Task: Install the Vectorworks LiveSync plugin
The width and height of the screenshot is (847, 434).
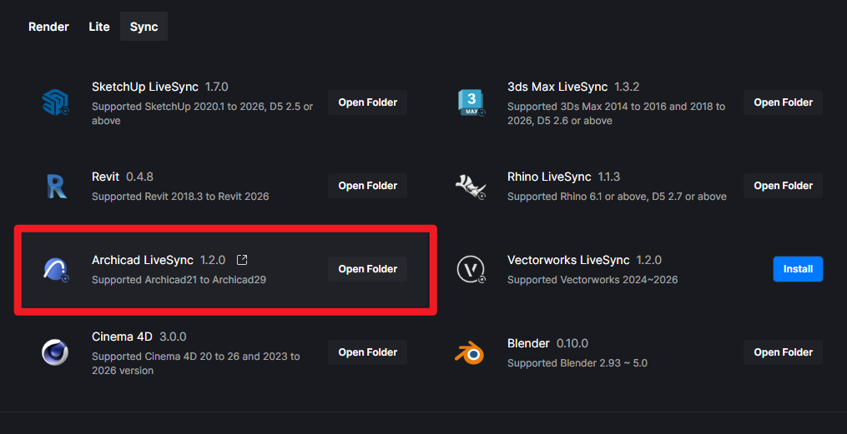Action: [798, 269]
